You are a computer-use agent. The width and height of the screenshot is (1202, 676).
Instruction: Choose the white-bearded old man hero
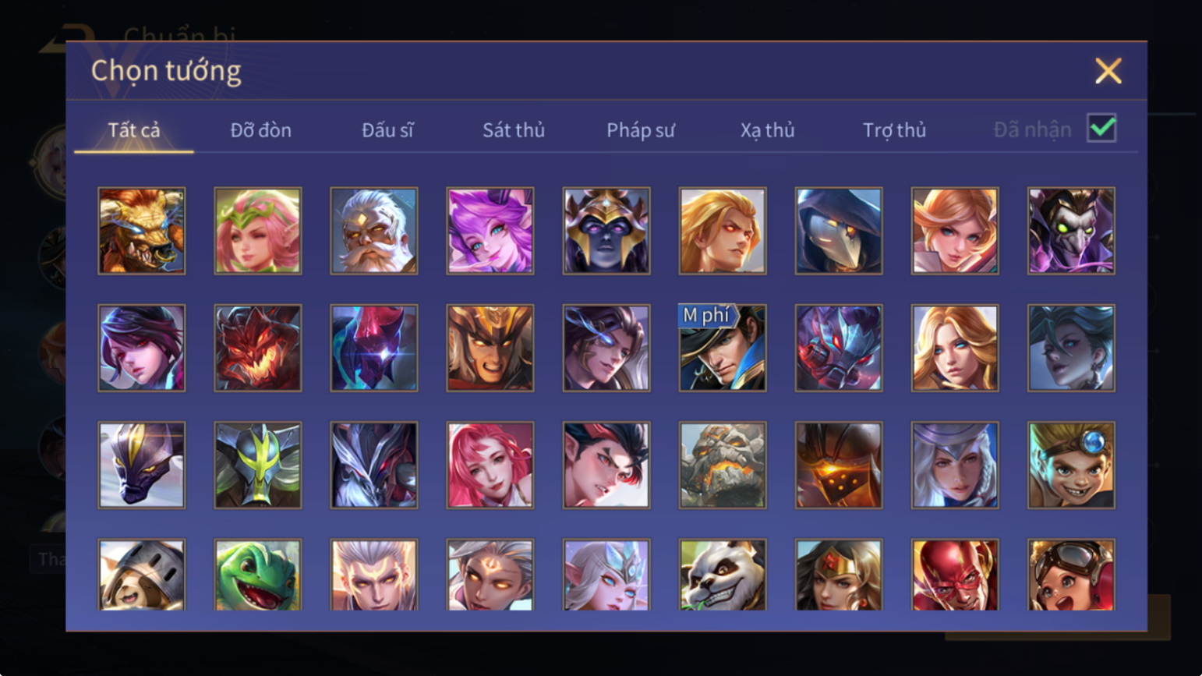pyautogui.click(x=374, y=231)
